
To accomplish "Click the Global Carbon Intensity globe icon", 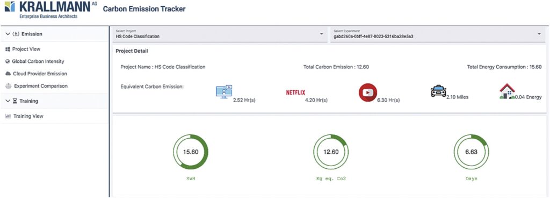I will click(x=8, y=61).
